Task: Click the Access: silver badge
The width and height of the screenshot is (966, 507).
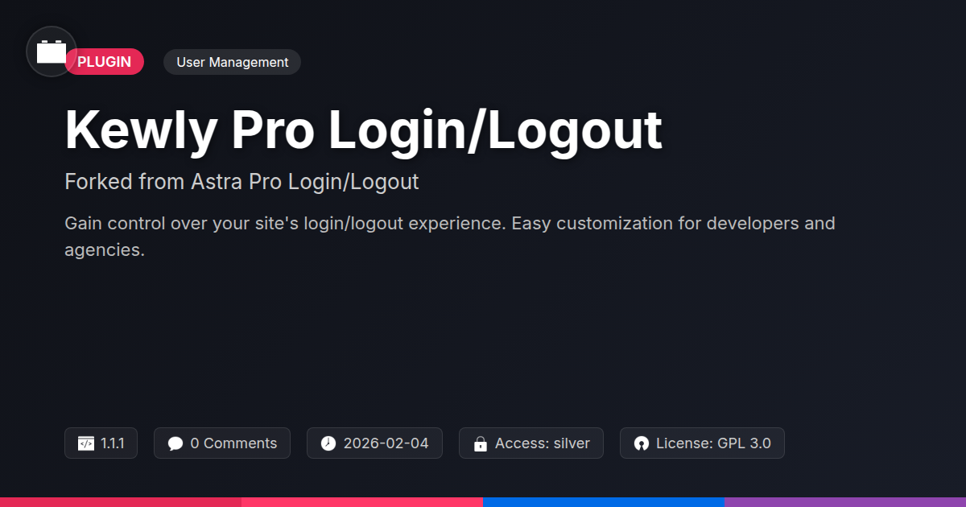Action: pos(531,443)
